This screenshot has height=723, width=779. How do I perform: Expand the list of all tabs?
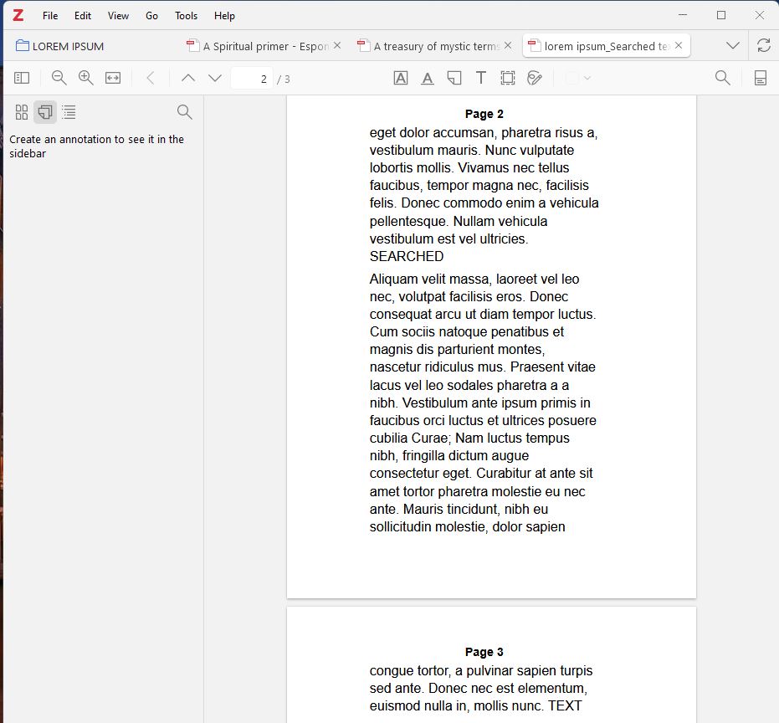732,46
